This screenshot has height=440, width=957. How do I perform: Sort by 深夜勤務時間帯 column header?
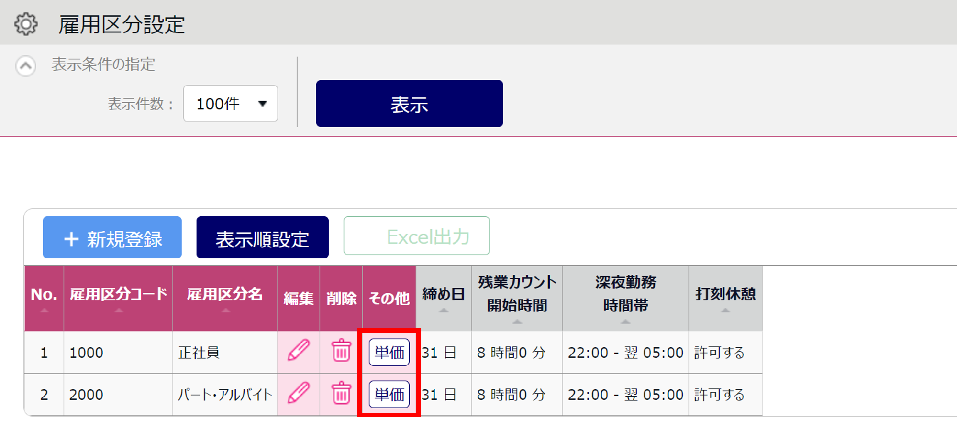(x=626, y=299)
